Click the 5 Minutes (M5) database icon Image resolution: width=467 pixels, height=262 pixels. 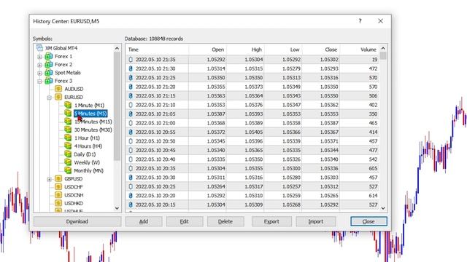68,114
